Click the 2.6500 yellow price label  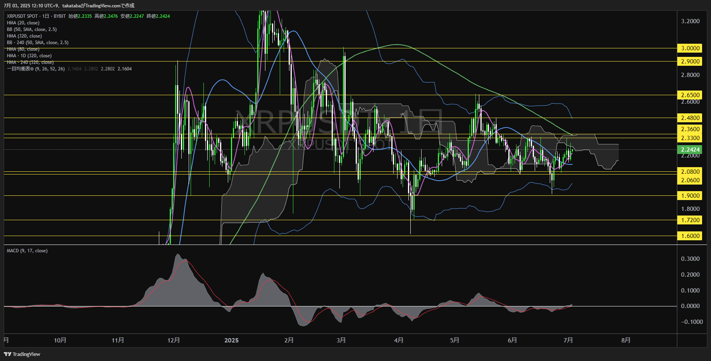(x=690, y=95)
